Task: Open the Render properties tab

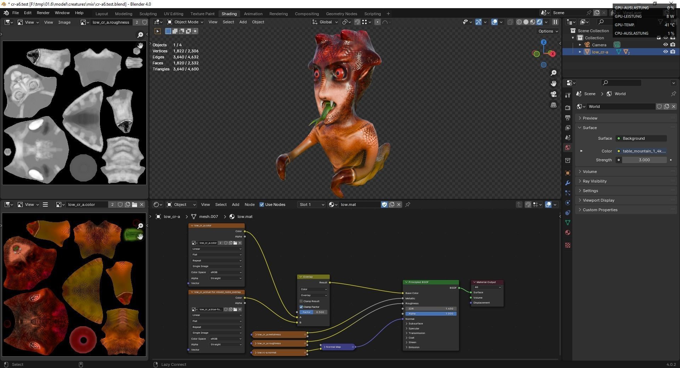Action: [568, 108]
